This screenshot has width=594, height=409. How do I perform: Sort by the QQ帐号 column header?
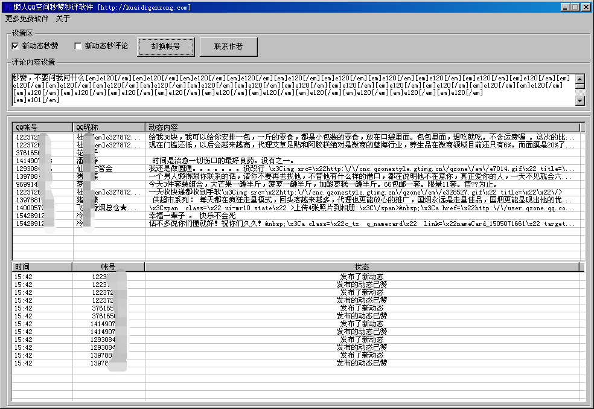click(x=42, y=127)
